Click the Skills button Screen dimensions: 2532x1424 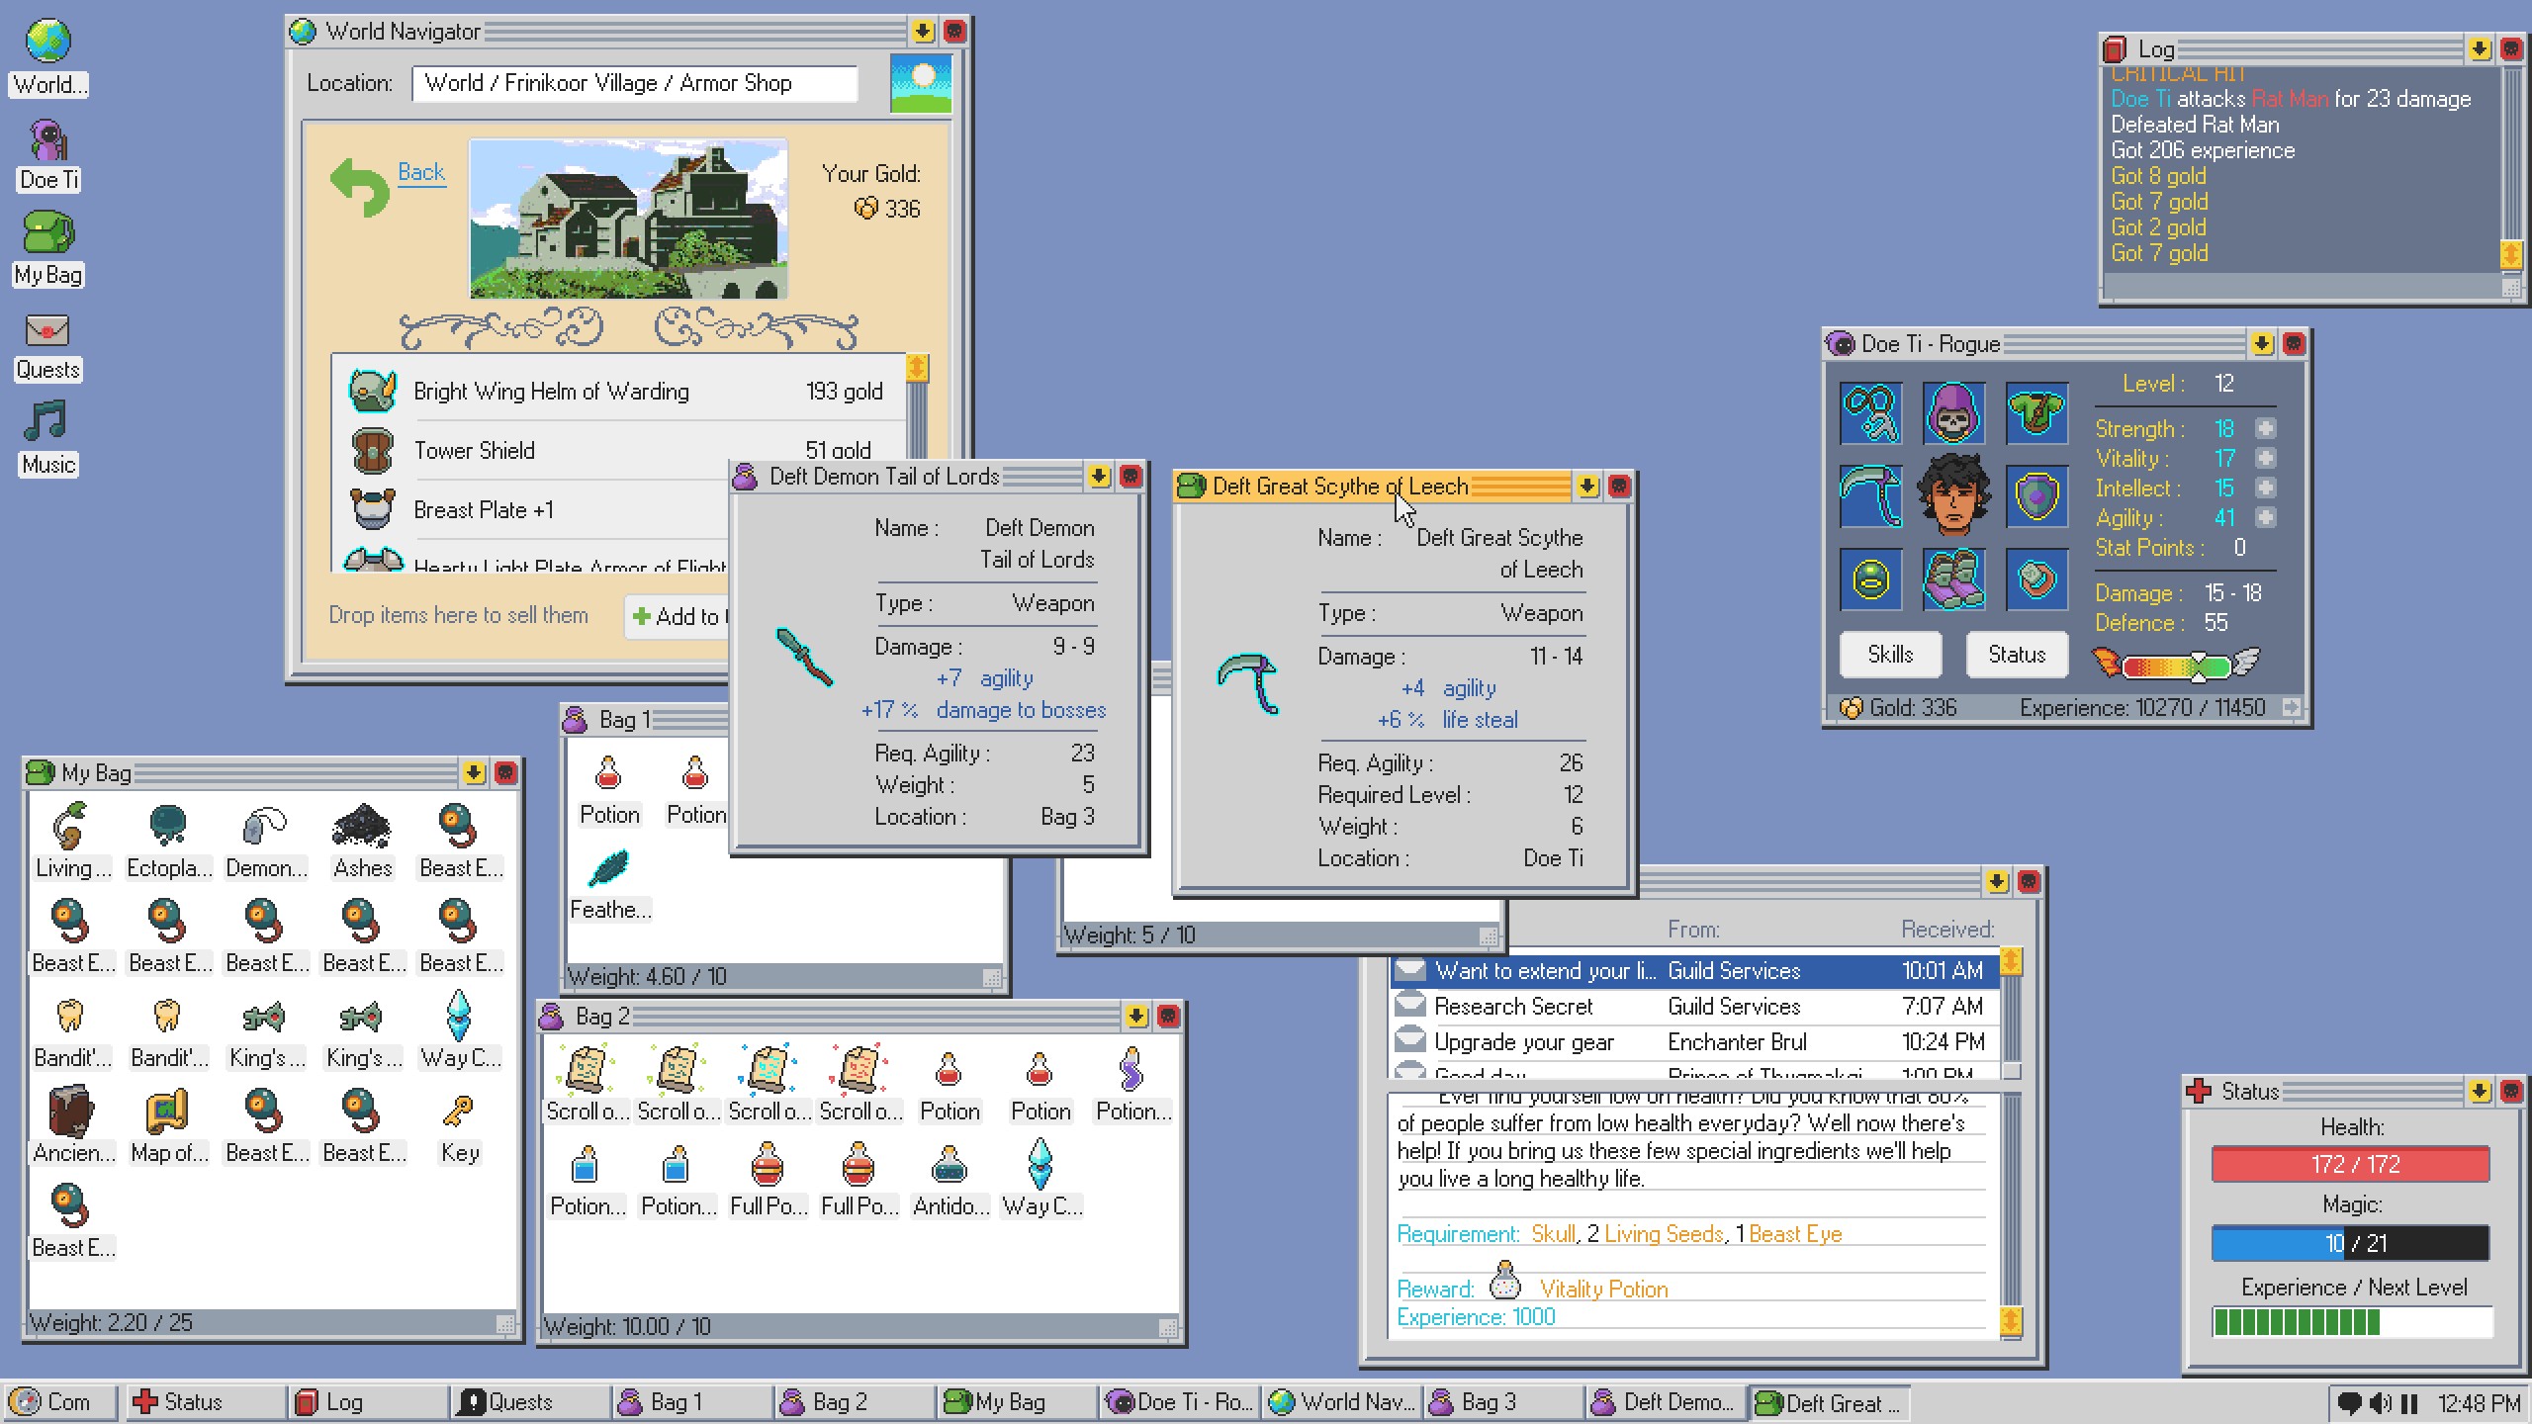pyautogui.click(x=1890, y=655)
